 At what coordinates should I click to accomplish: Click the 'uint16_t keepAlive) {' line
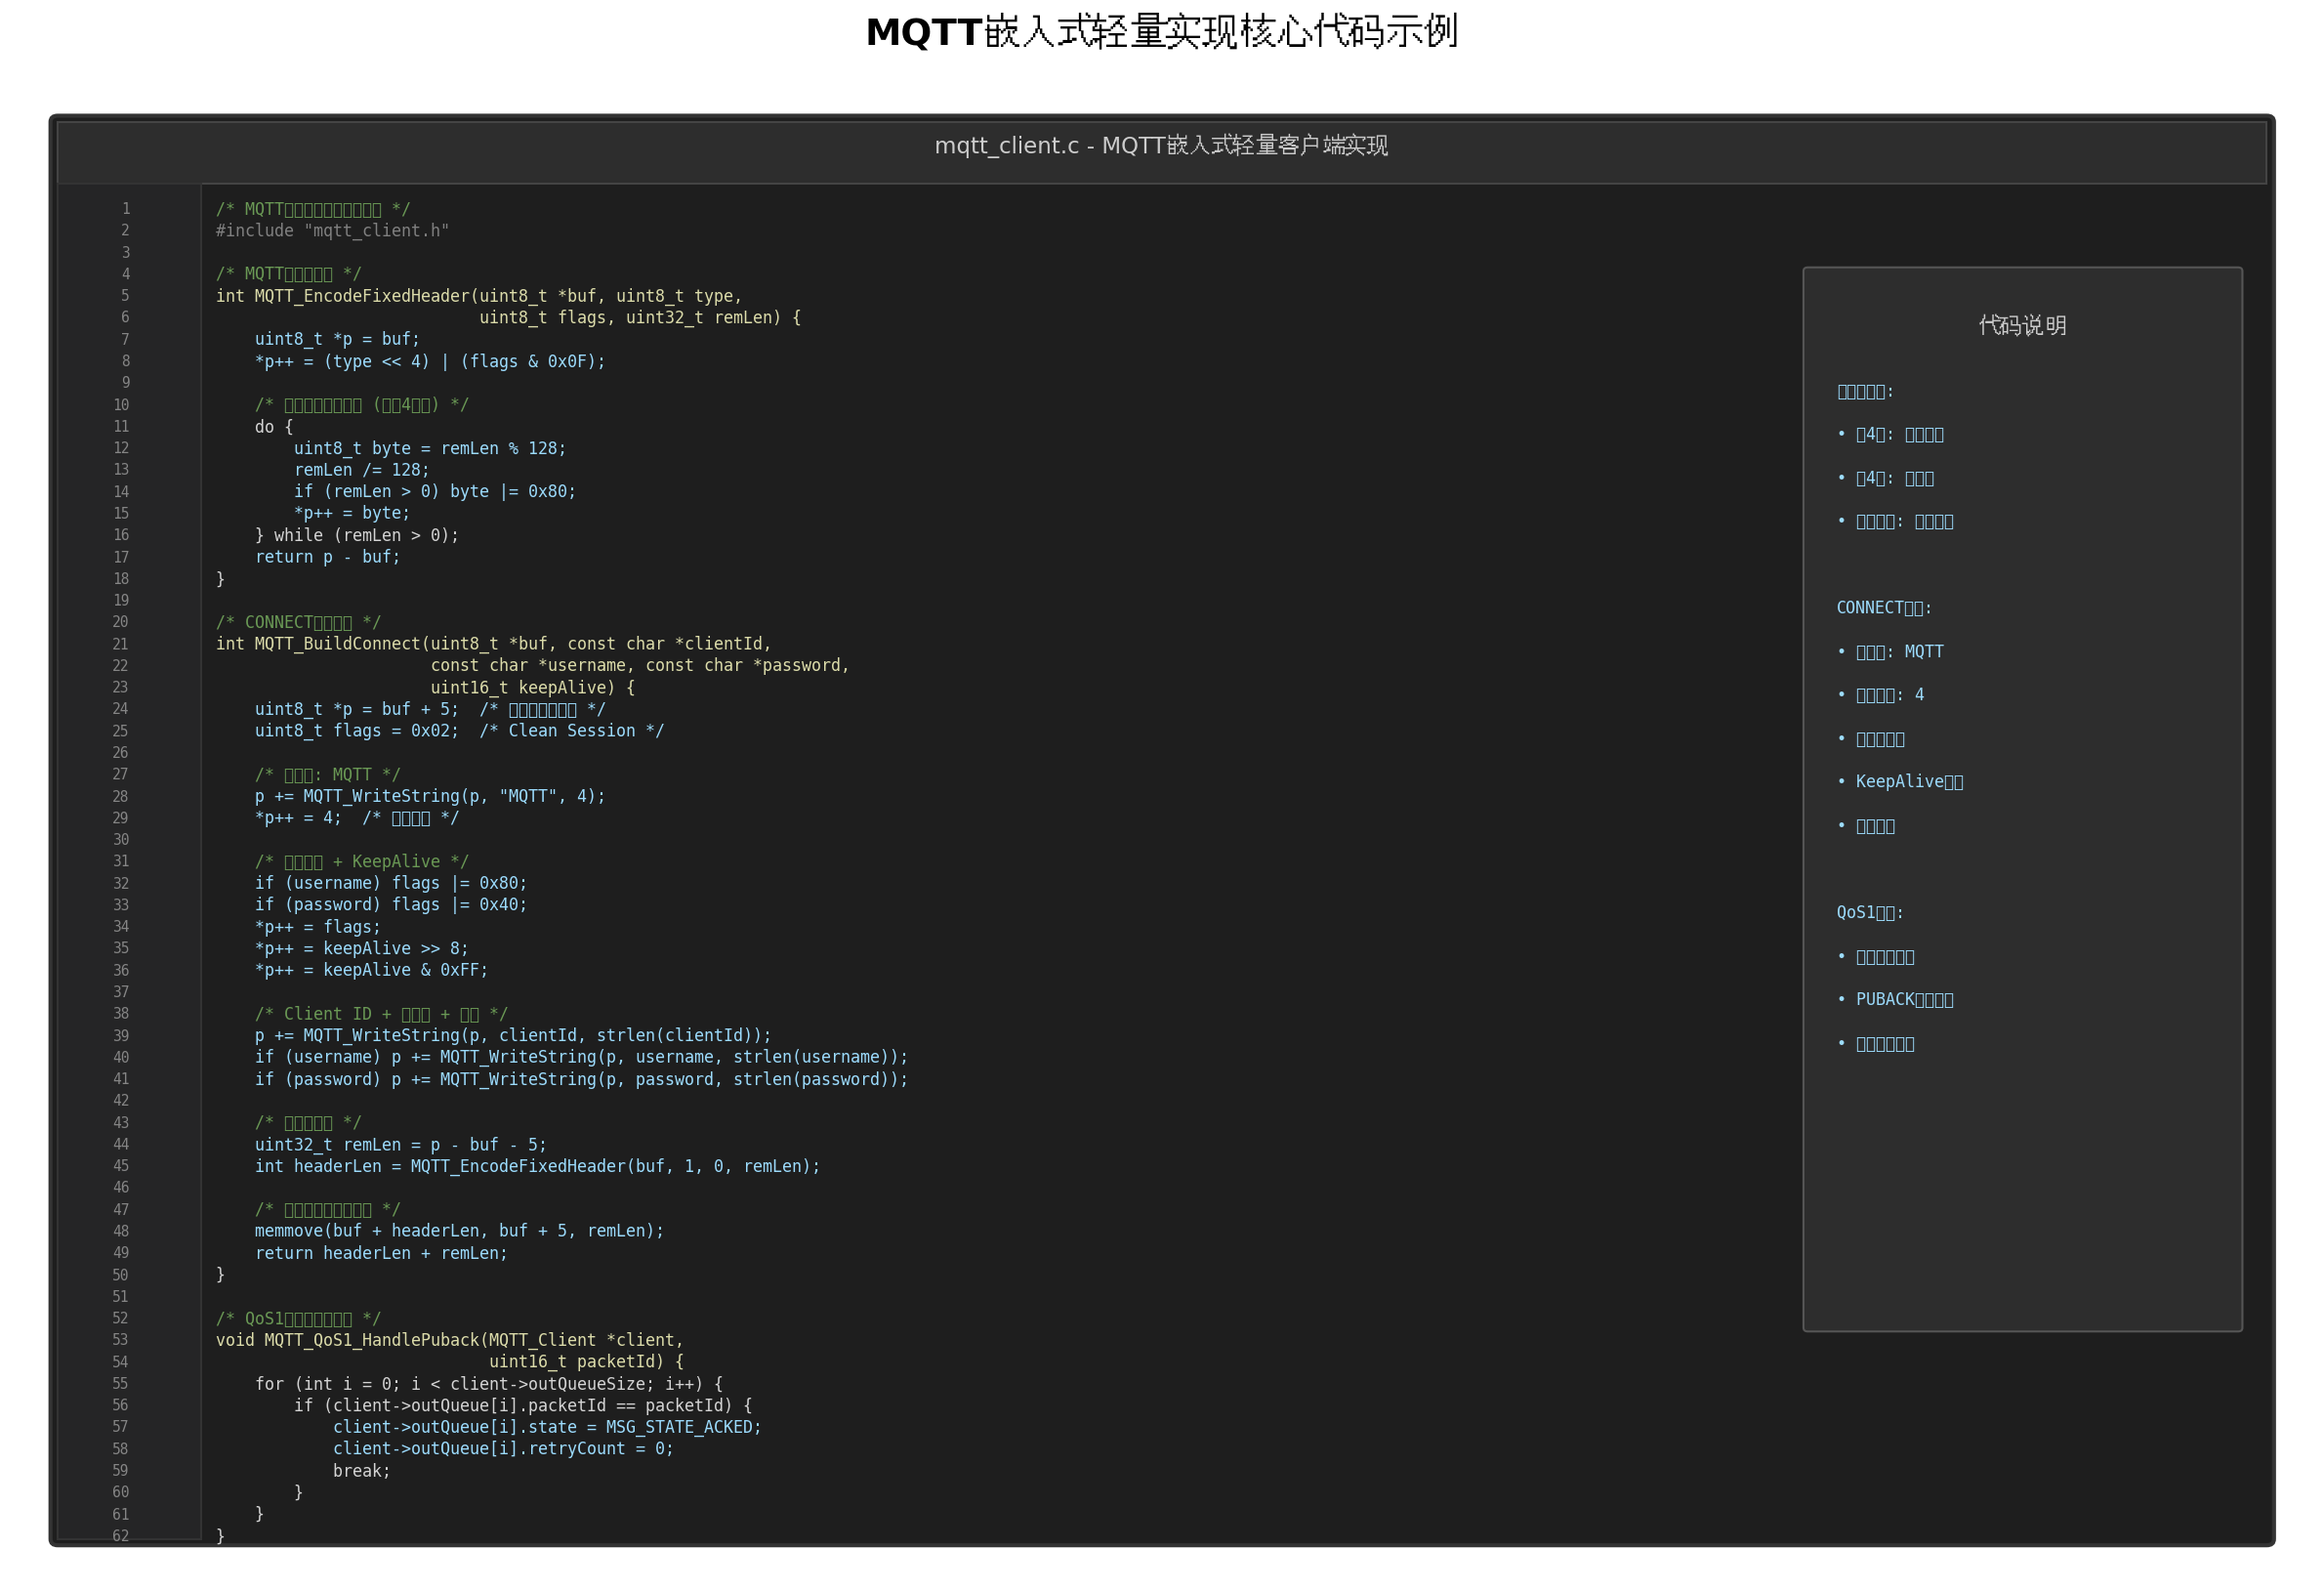tap(533, 687)
